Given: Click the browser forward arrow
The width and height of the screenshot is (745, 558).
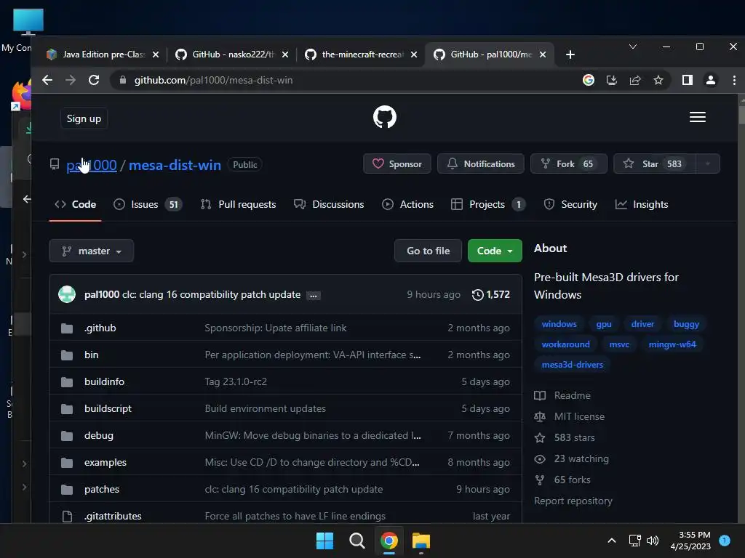Looking at the screenshot, I should (x=71, y=80).
